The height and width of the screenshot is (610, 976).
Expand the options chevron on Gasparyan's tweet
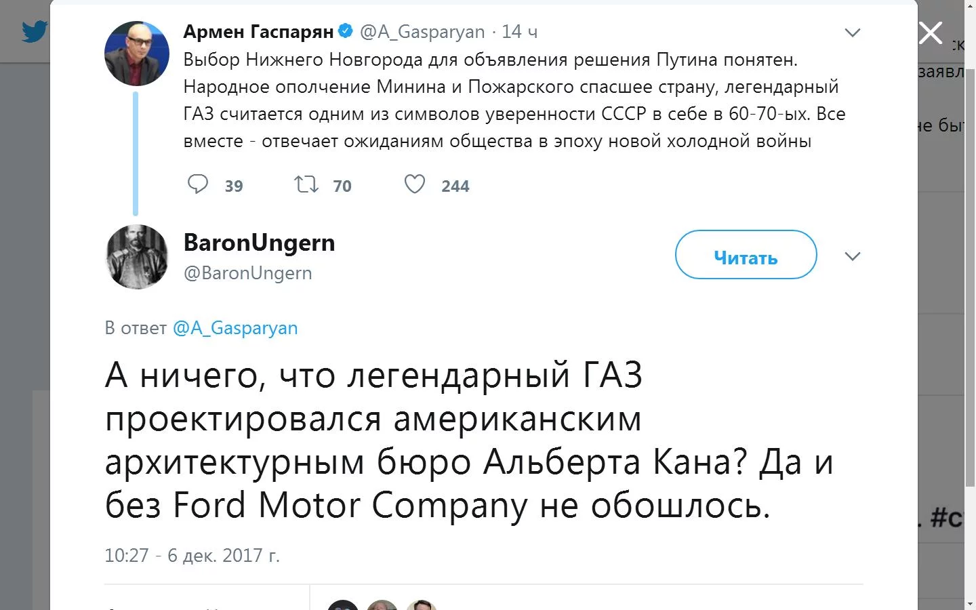point(852,33)
